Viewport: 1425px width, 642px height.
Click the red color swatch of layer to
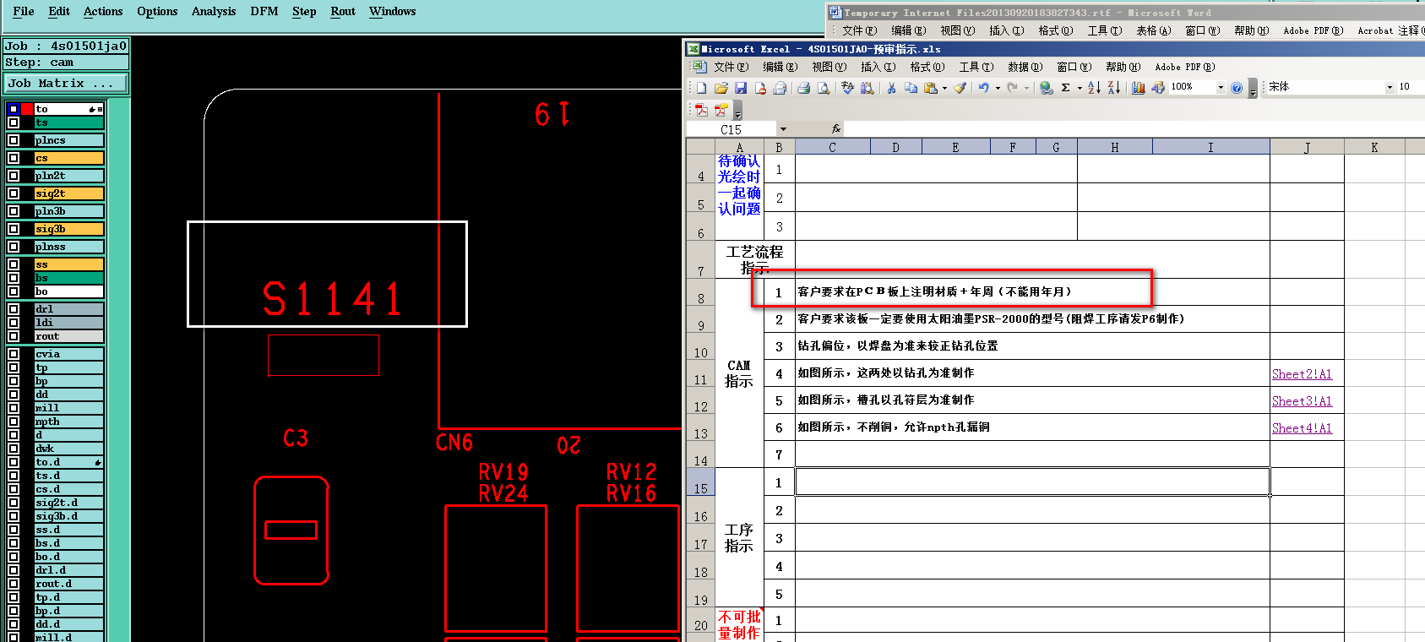(28, 109)
